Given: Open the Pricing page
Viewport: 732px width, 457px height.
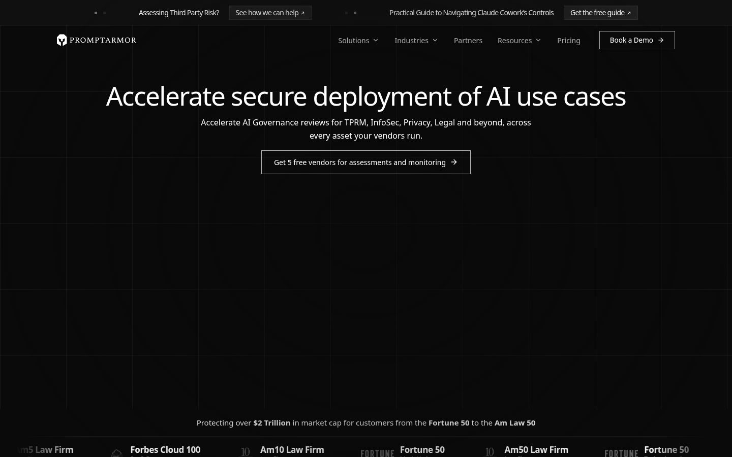Looking at the screenshot, I should [x=568, y=41].
